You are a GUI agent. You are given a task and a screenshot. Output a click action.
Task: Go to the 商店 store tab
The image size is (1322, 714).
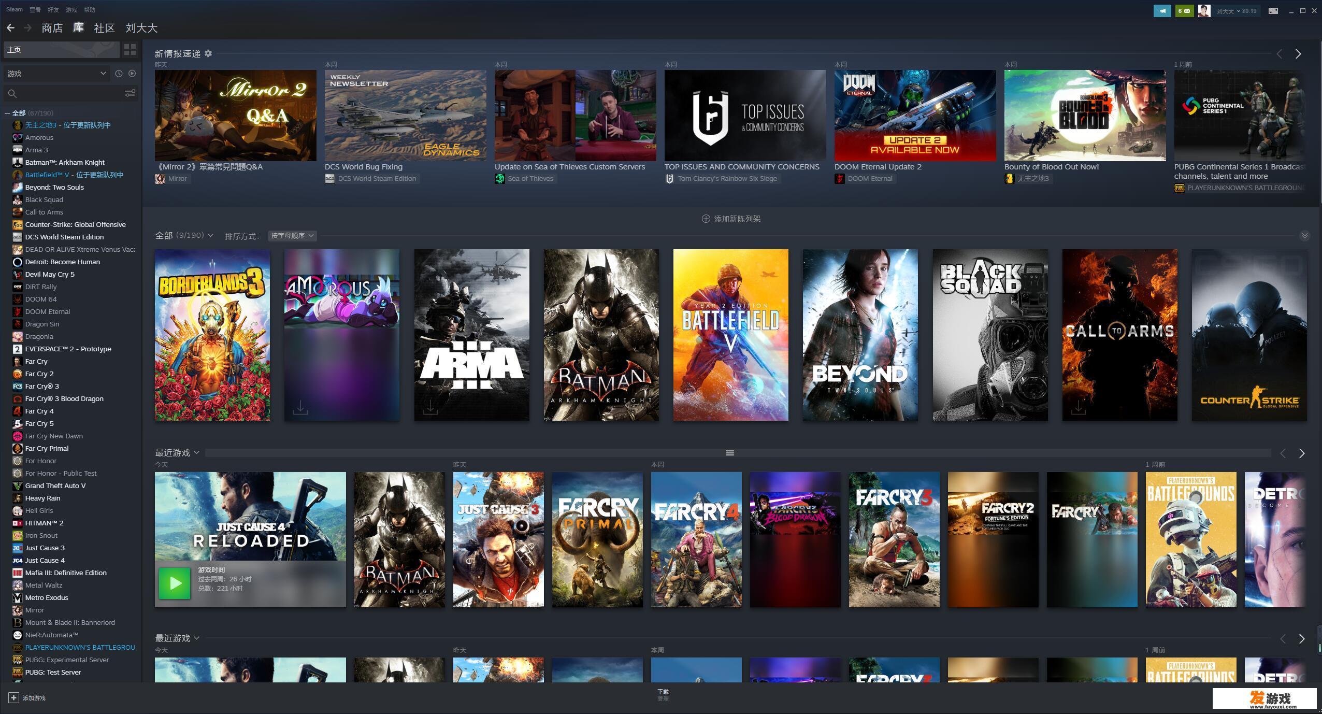click(x=52, y=28)
